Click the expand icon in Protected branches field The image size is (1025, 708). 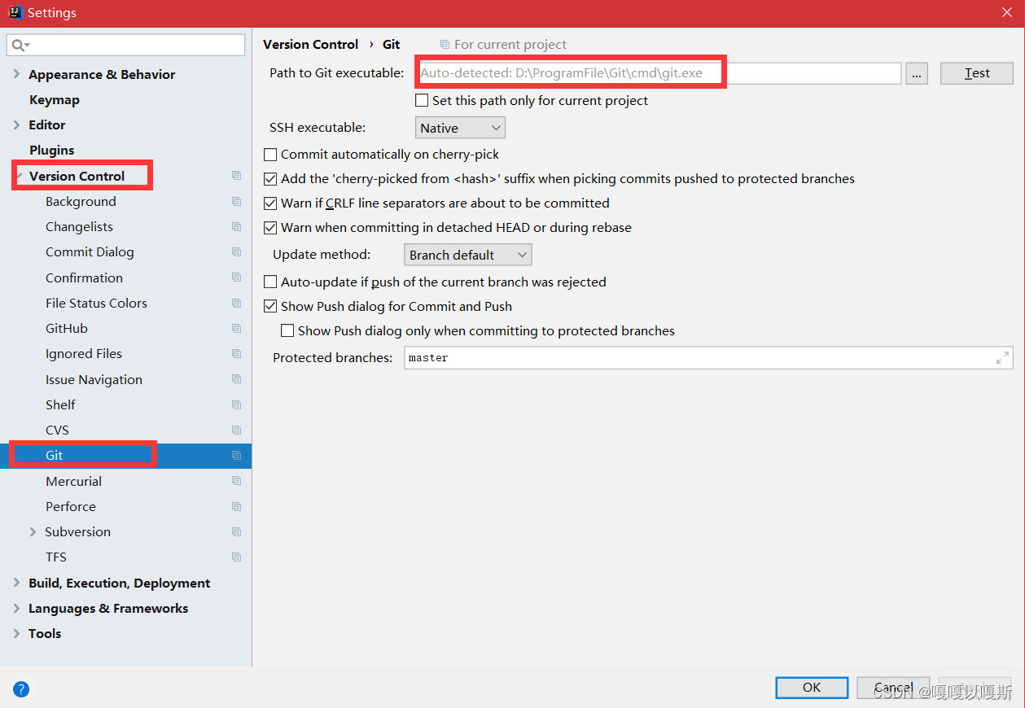[1002, 357]
